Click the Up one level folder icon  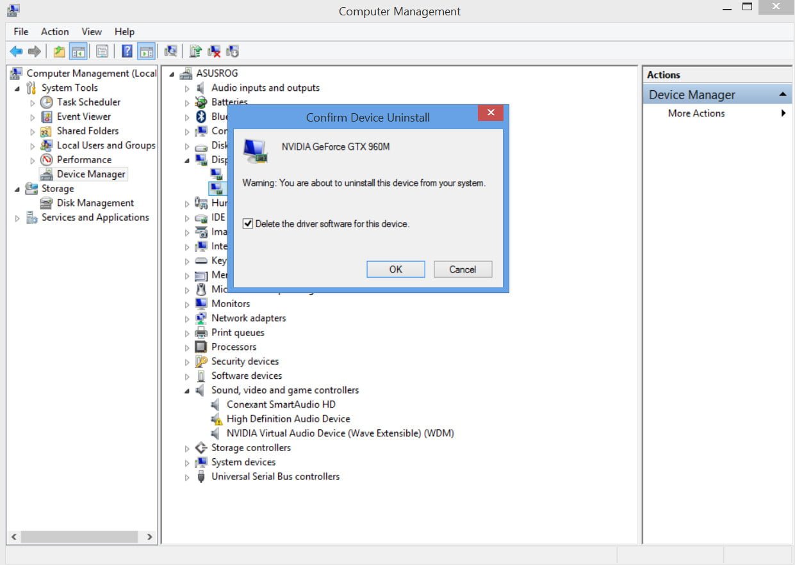pyautogui.click(x=60, y=51)
